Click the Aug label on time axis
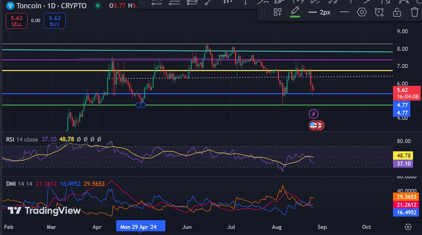The image size is (422, 235). pyautogui.click(x=277, y=227)
